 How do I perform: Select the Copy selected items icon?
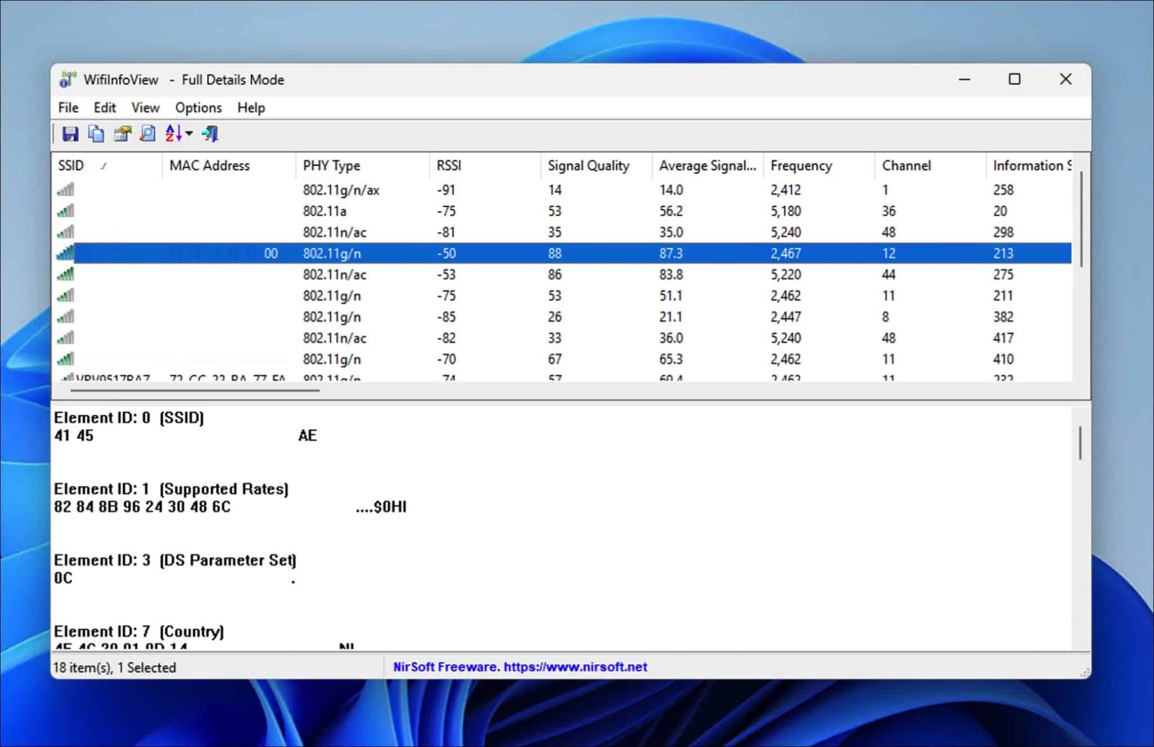coord(96,134)
